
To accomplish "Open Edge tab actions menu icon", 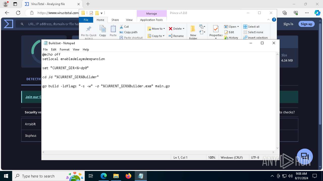I will (15, 4).
